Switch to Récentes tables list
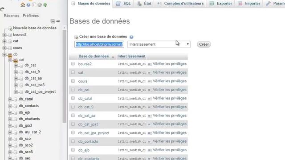285x160 pixels. [12, 16]
